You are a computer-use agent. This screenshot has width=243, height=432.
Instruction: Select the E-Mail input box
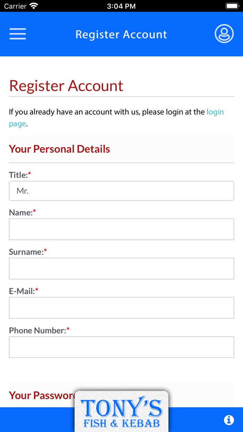121,308
